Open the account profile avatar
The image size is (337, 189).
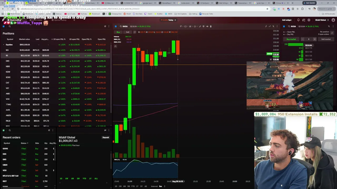click(x=333, y=20)
